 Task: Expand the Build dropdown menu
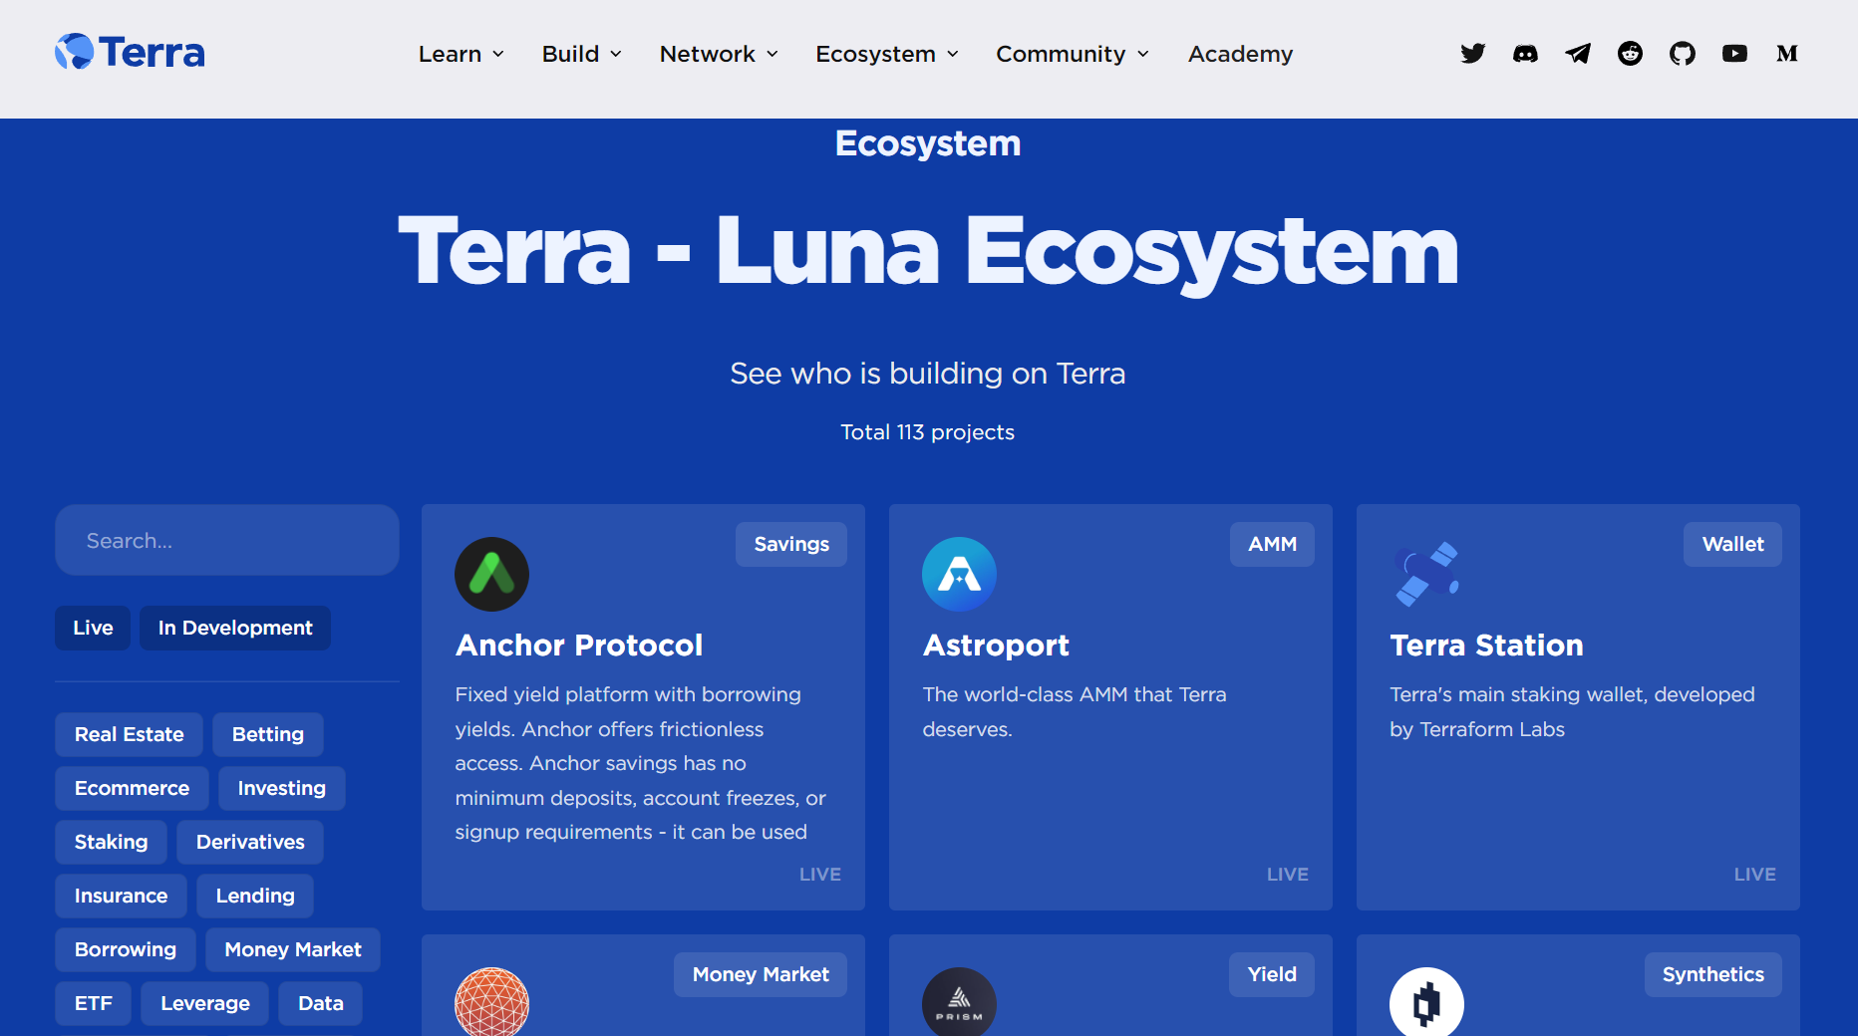(x=581, y=54)
